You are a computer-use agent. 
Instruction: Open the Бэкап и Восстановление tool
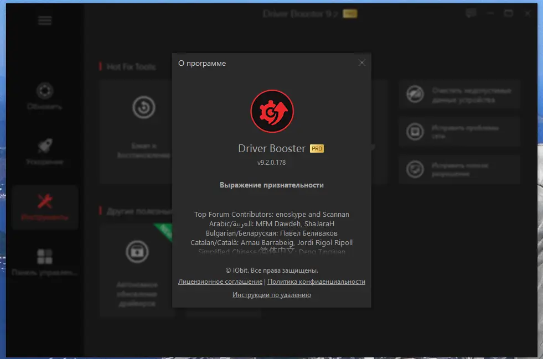tap(144, 108)
